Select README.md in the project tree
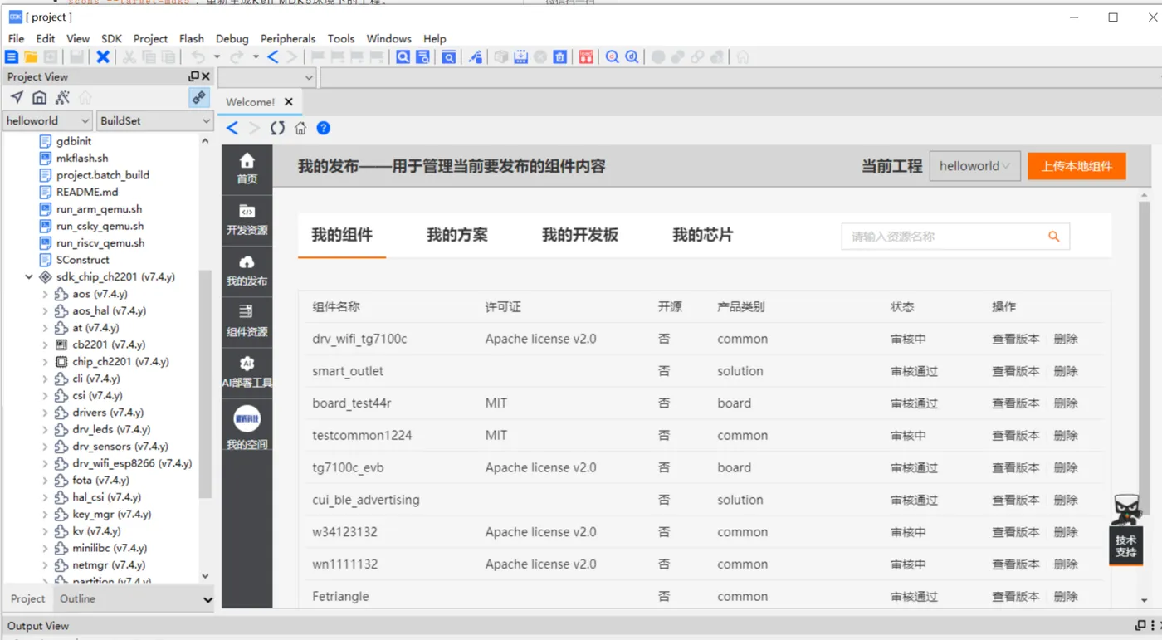This screenshot has width=1162, height=640. tap(87, 192)
